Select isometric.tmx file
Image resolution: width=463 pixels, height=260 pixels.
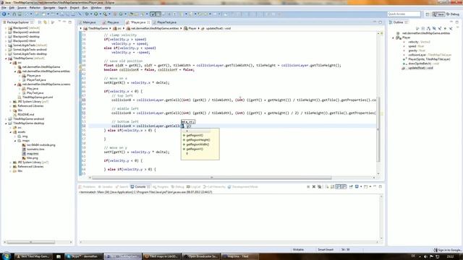pyautogui.click(x=35, y=149)
